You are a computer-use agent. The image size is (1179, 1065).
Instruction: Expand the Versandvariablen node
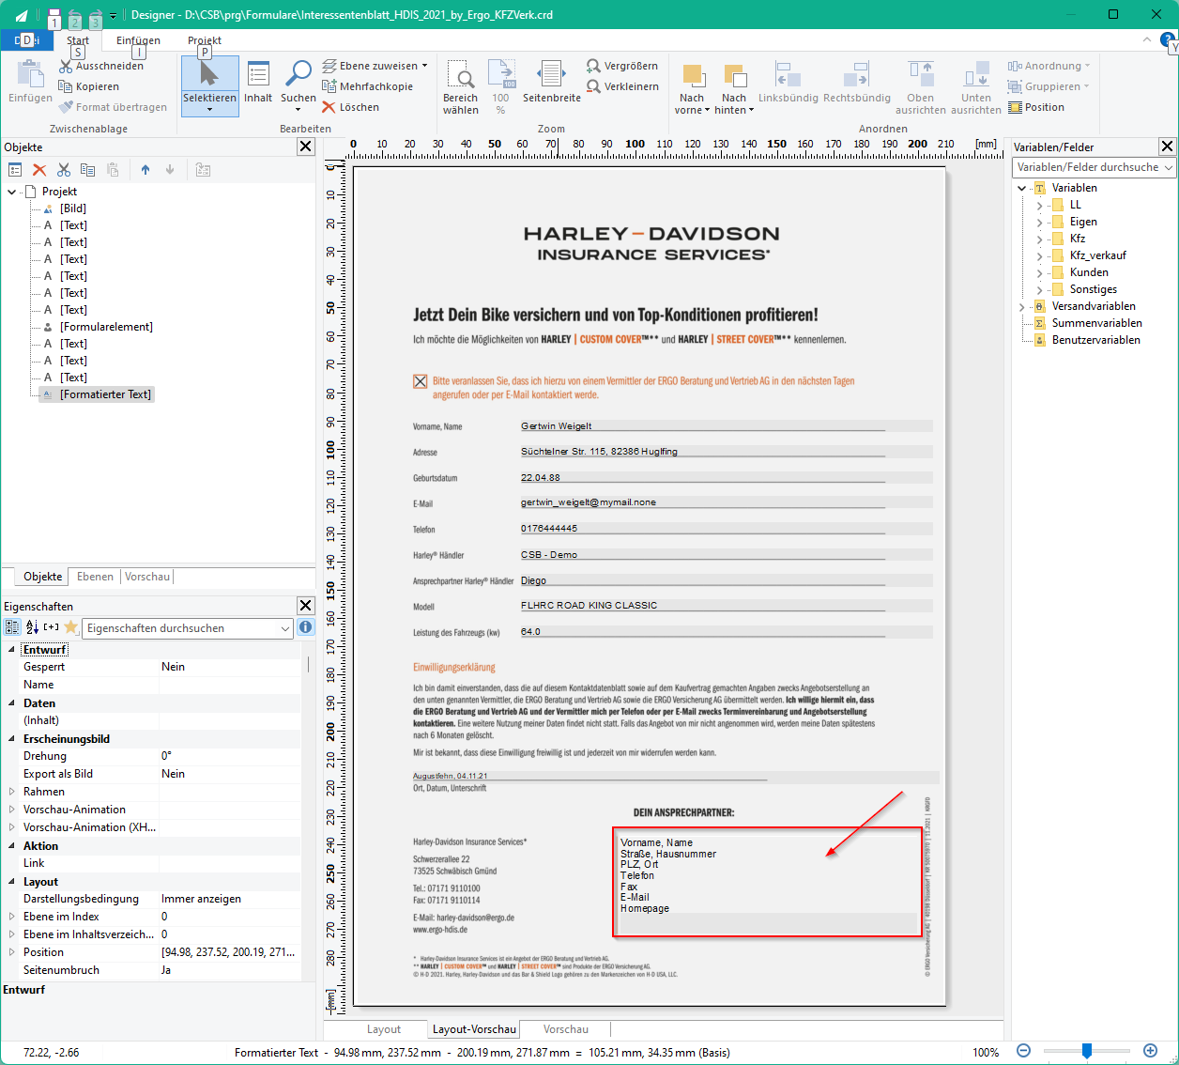coord(1022,306)
